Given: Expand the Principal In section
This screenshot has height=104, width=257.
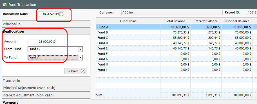Looking at the screenshot, I should (x=46, y=24).
